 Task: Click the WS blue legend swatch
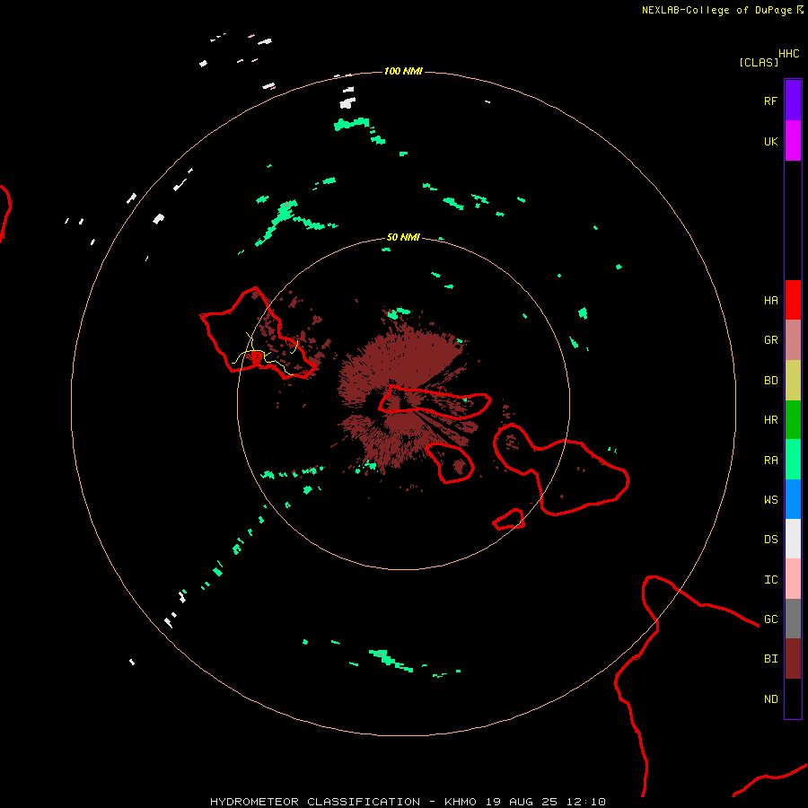tap(793, 499)
